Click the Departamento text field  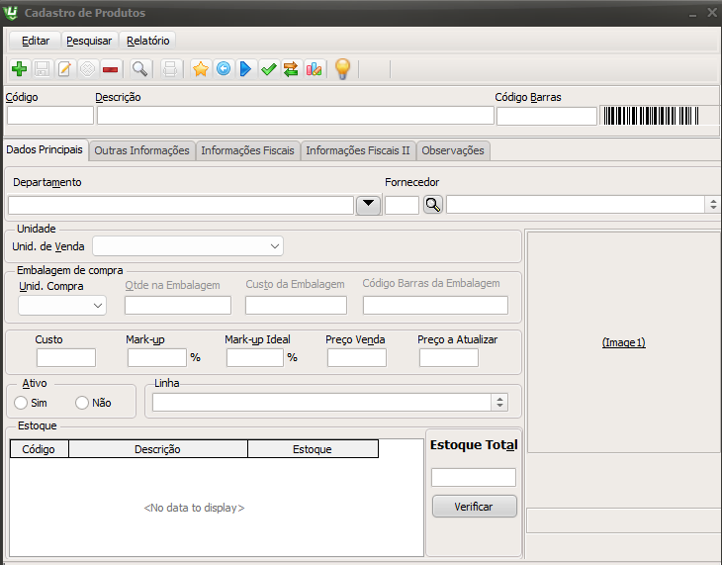(x=181, y=205)
